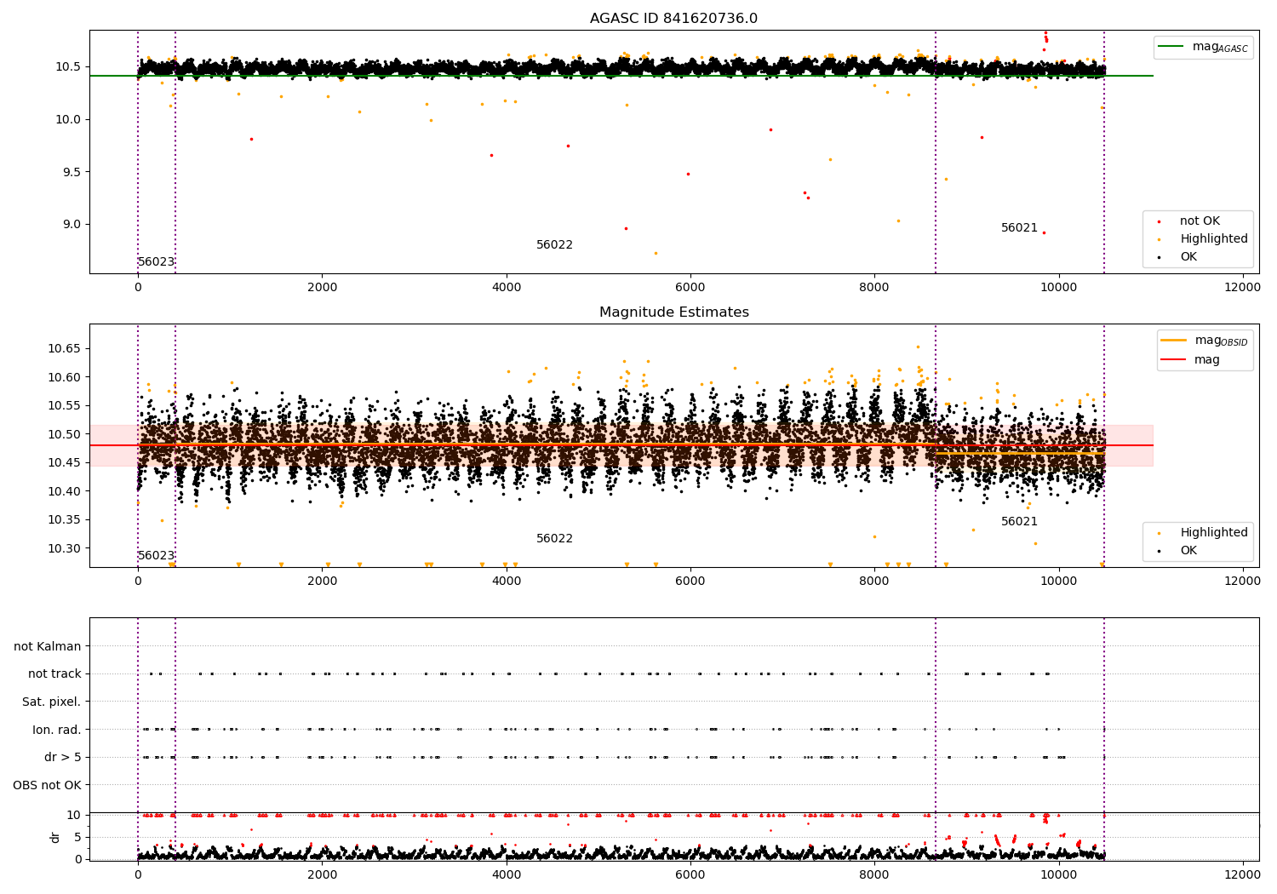Click the 56022 label in top plot
This screenshot has height=894, width=1277.
pyautogui.click(x=554, y=245)
